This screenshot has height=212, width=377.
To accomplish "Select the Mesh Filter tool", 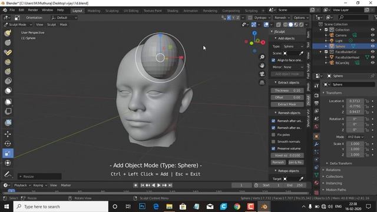I will tap(8, 122).
